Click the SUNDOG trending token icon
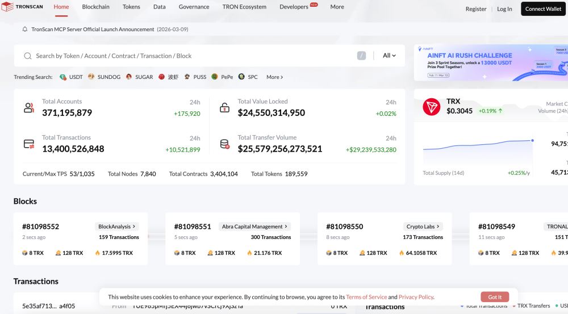 (x=91, y=77)
